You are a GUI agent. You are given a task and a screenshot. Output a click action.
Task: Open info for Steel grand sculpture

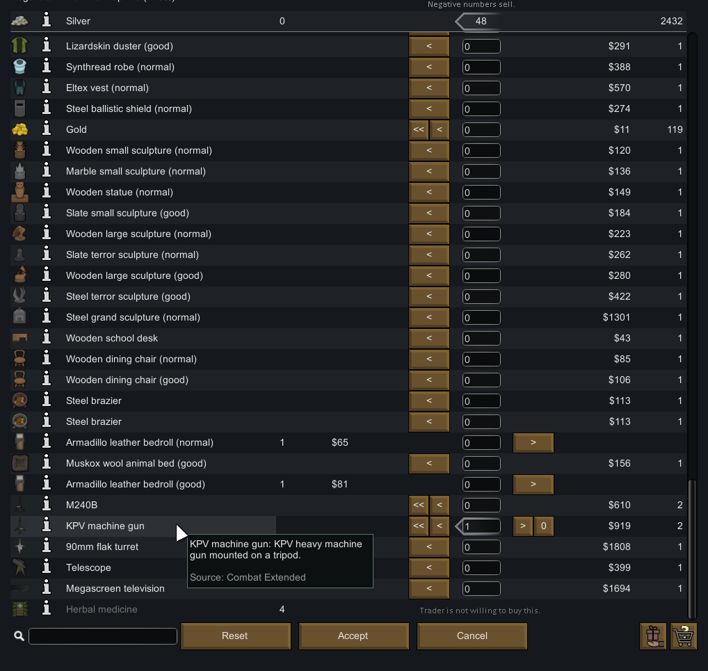(47, 317)
